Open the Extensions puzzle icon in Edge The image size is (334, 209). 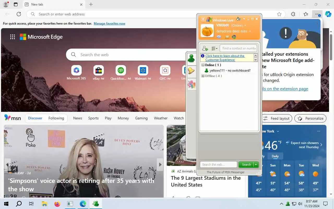pos(293,14)
